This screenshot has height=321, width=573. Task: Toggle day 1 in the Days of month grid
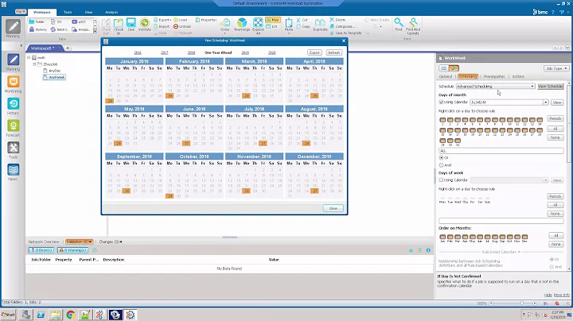point(442,120)
